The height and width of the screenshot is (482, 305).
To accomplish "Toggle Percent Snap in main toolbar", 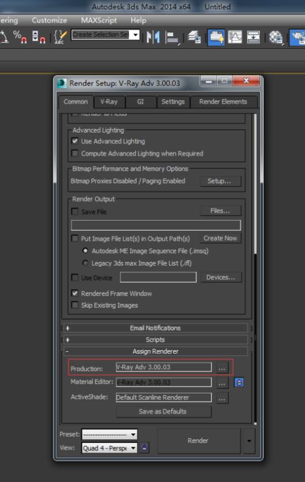I will pos(20,37).
